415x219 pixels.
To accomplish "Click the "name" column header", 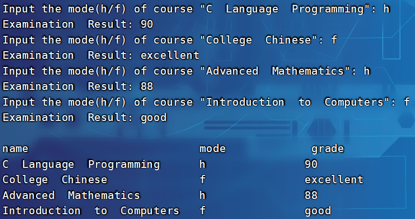I will (15, 149).
